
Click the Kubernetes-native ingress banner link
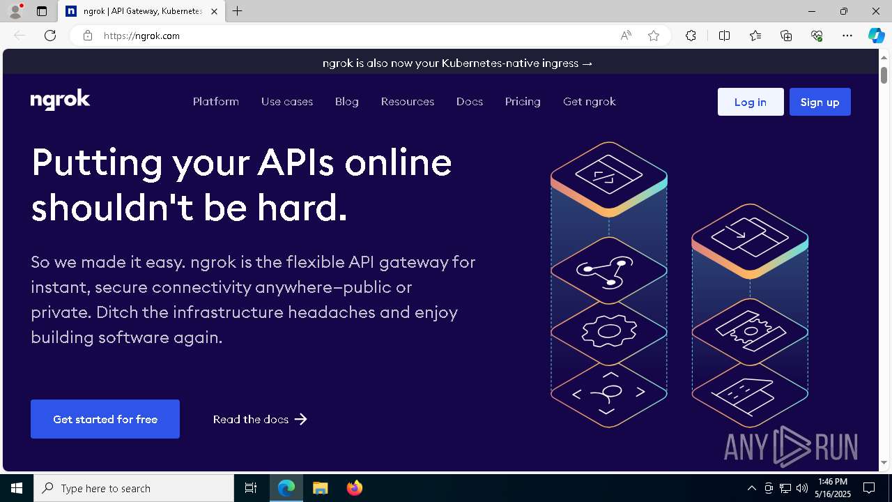coord(457,63)
